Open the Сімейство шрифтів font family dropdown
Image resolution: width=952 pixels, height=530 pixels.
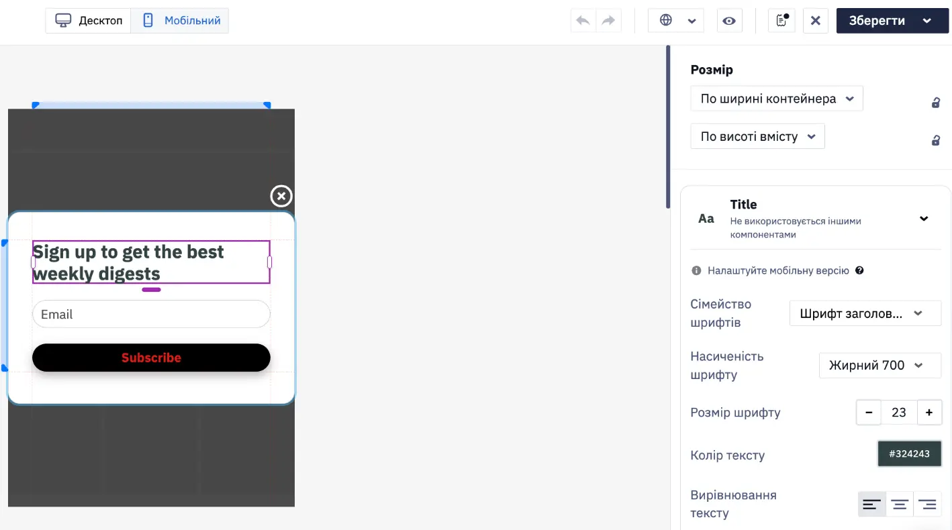[865, 313]
